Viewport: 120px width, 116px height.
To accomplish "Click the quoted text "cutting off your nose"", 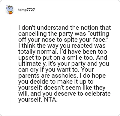I will click(x=64, y=37).
